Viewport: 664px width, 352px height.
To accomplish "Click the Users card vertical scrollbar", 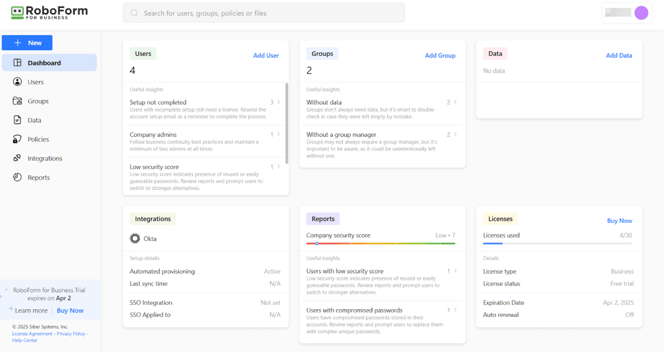I will pyautogui.click(x=287, y=123).
